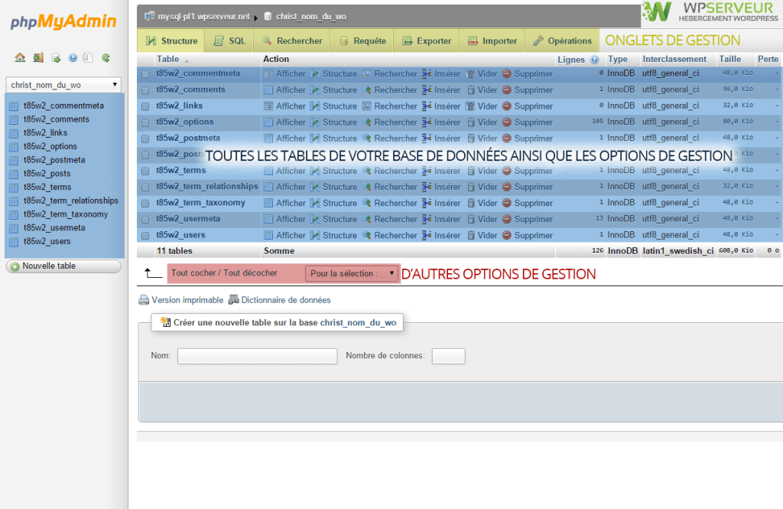Image resolution: width=783 pixels, height=509 pixels.
Task: Click the log out door icon
Action: (x=38, y=57)
